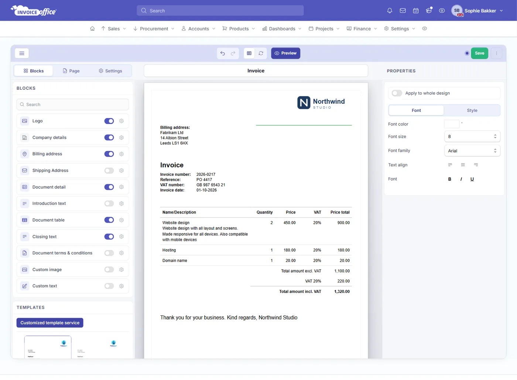The image size is (517, 380).
Task: Open Customized template service
Action: click(x=50, y=323)
